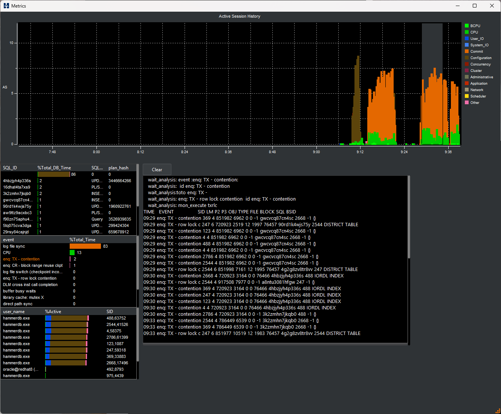
Task: Click the wait analysis output scrollbar
Action: point(409,217)
